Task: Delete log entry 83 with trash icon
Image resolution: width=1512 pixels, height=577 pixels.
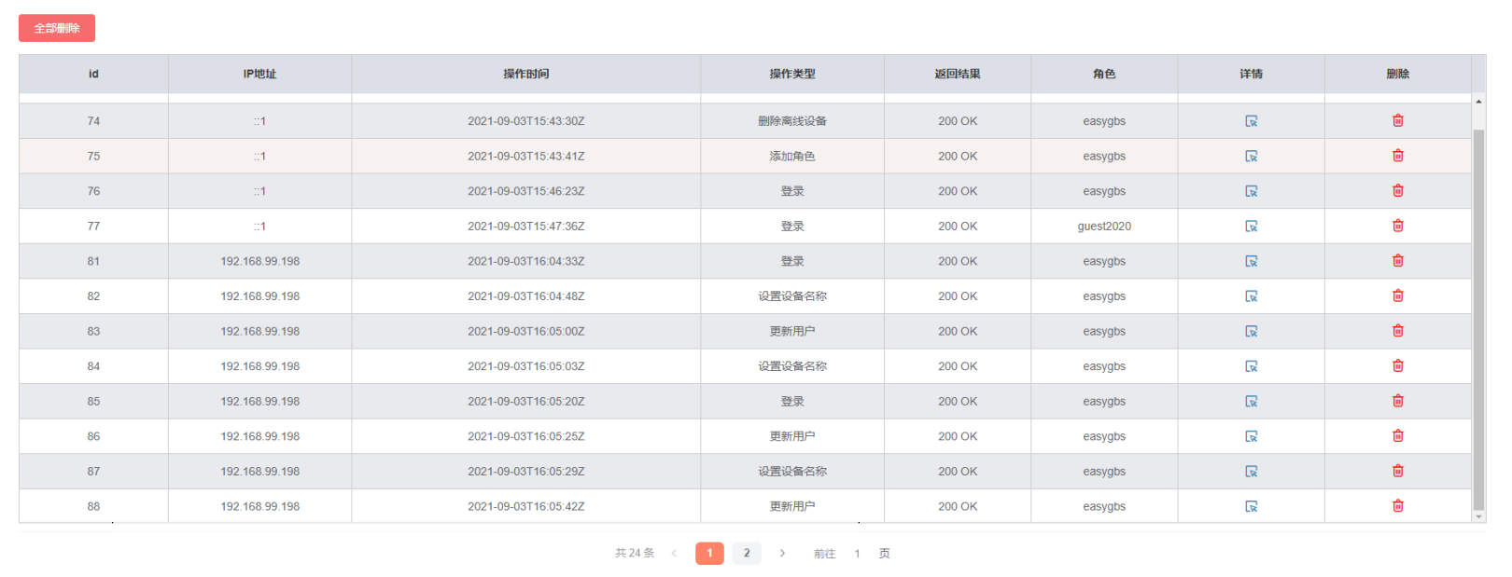Action: point(1397,330)
